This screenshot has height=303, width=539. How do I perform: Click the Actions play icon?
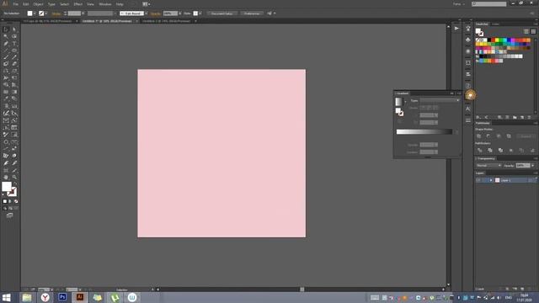pos(456,29)
